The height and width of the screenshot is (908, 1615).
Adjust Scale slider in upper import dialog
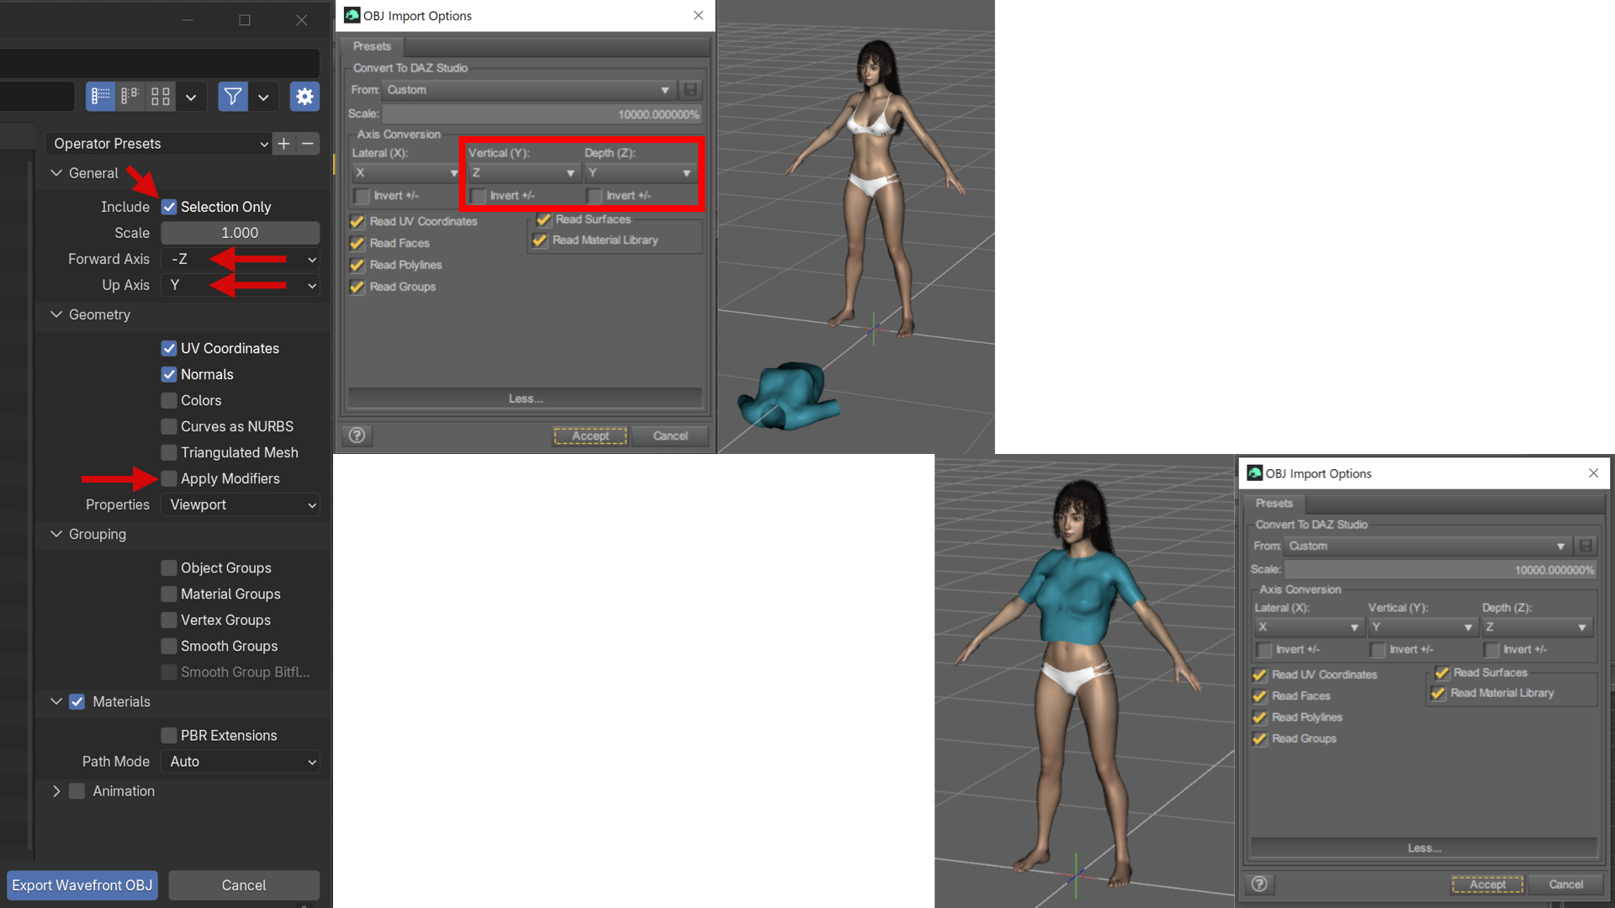tap(543, 114)
